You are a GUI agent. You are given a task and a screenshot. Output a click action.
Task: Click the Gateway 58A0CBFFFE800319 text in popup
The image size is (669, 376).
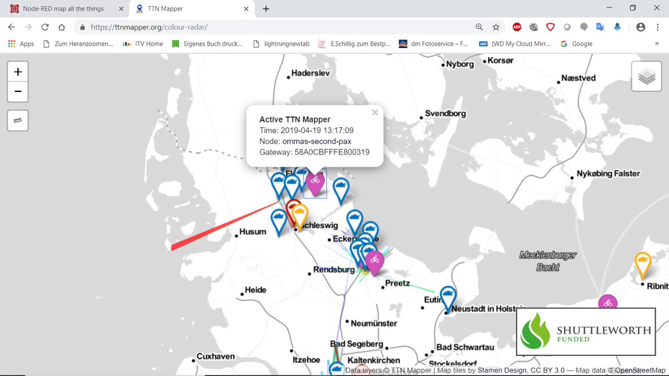pyautogui.click(x=314, y=152)
